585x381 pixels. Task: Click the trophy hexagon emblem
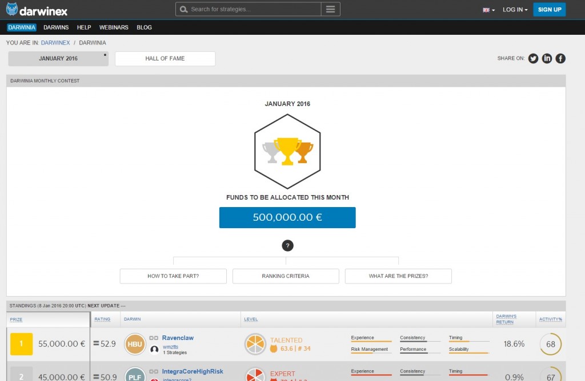[287, 151]
